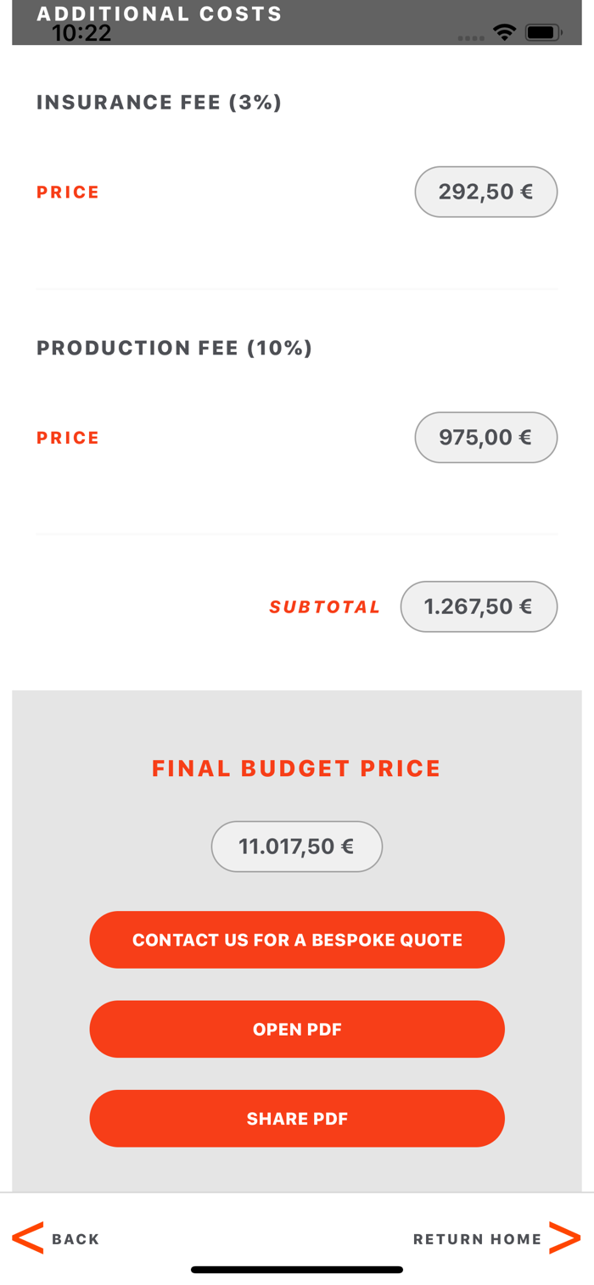Screen dimensions: 594x1285
Task: Select the insurance fee price field 292,50 €
Action: (x=486, y=192)
